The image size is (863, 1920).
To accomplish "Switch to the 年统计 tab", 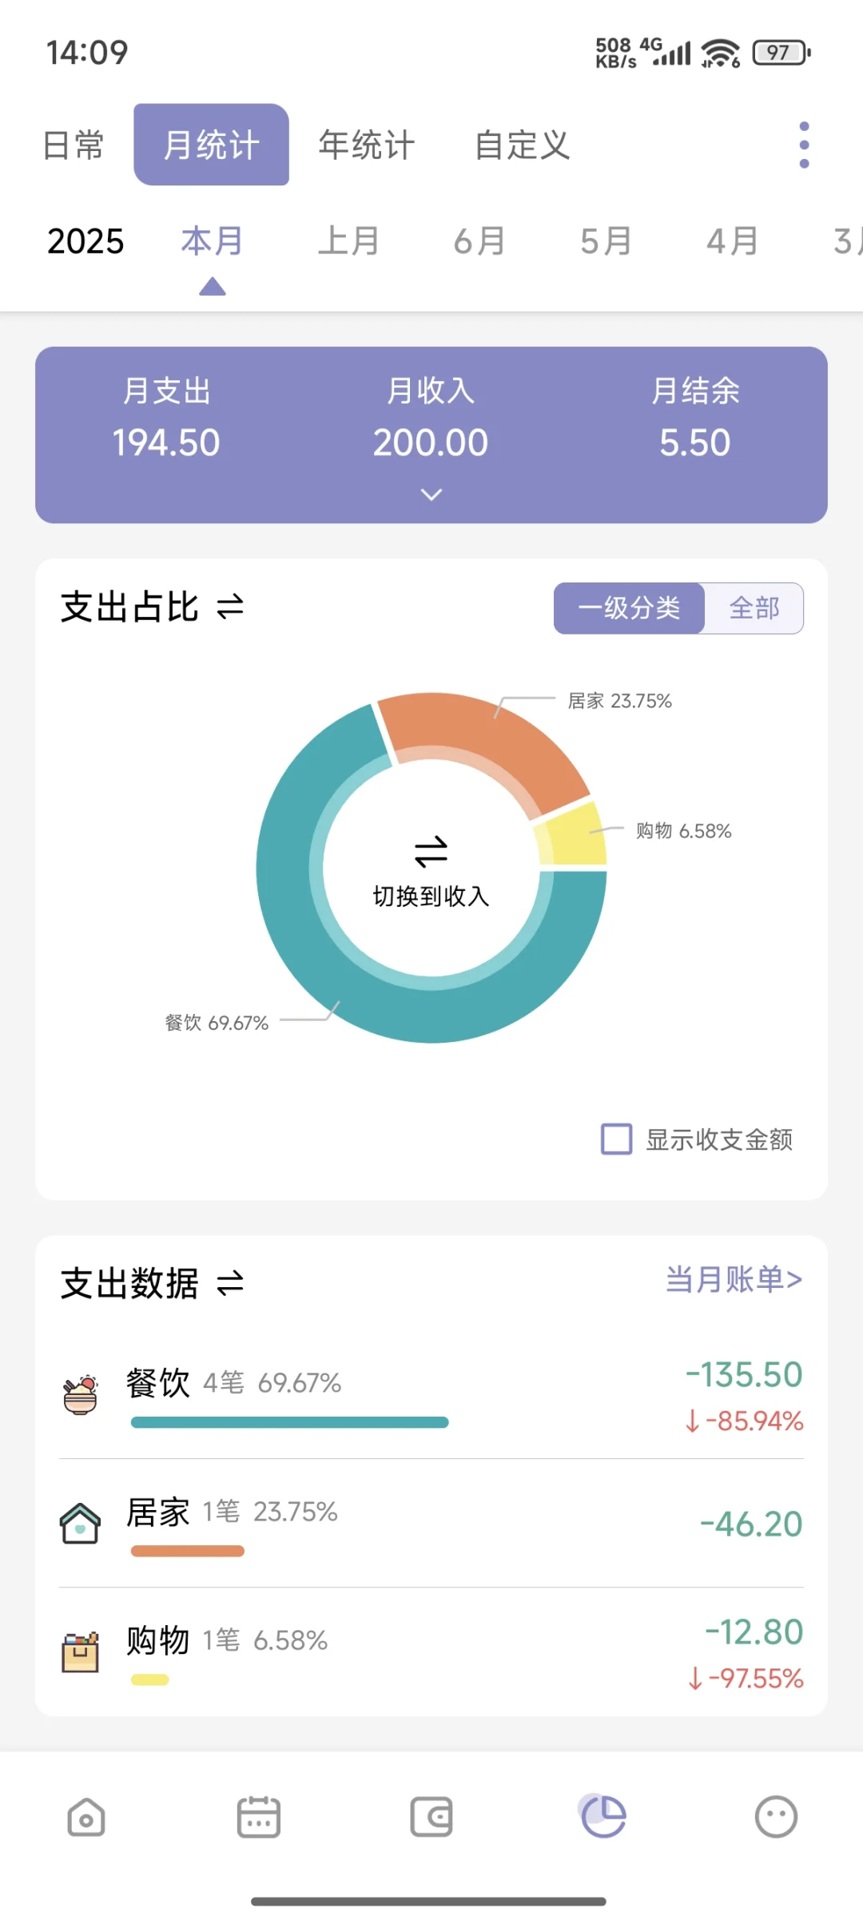I will (x=366, y=145).
